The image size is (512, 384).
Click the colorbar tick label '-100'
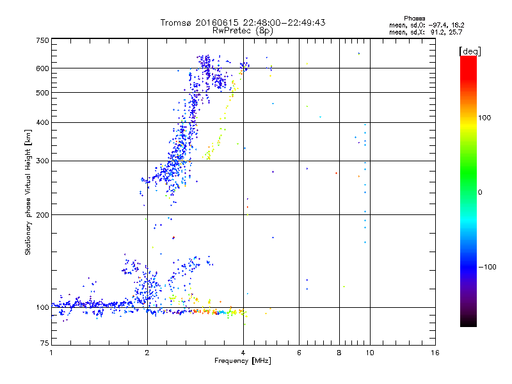pyautogui.click(x=487, y=267)
